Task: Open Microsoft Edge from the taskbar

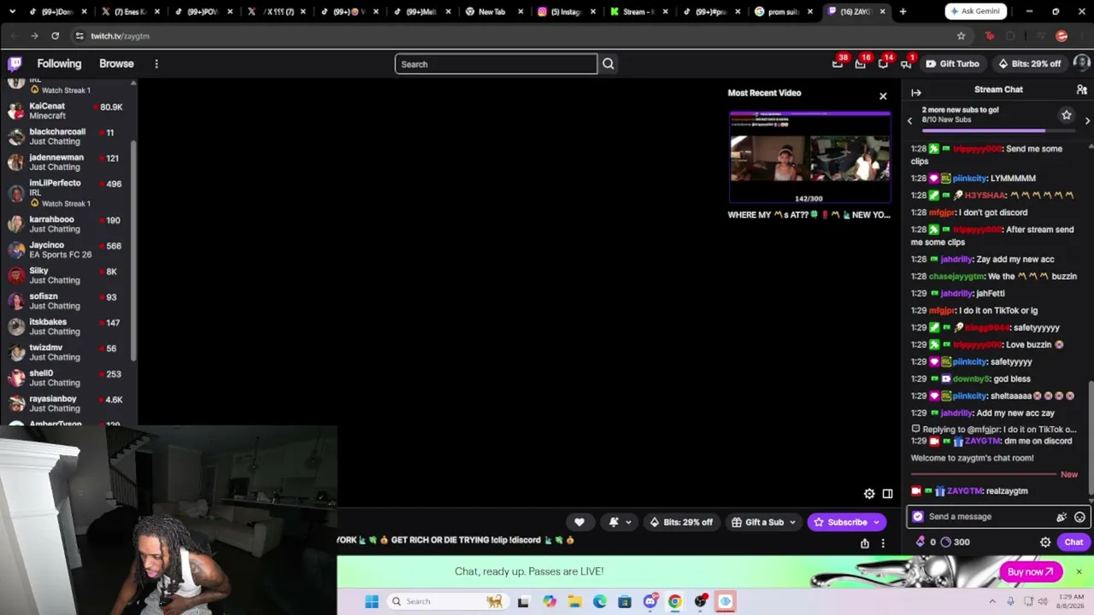Action: coord(600,601)
